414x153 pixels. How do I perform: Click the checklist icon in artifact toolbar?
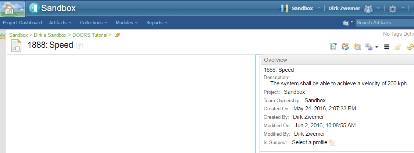(333, 47)
